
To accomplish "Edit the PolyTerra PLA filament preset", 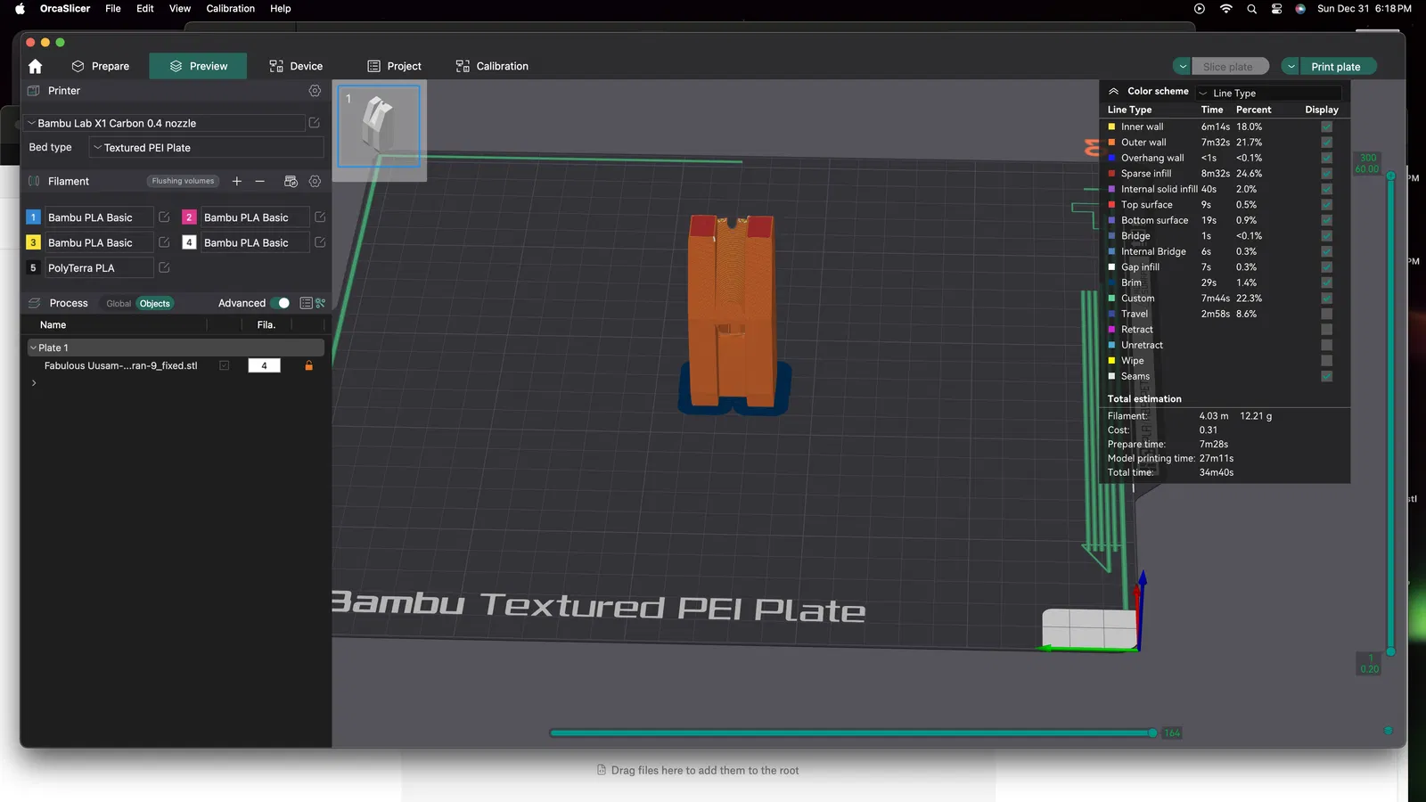I will pyautogui.click(x=164, y=267).
